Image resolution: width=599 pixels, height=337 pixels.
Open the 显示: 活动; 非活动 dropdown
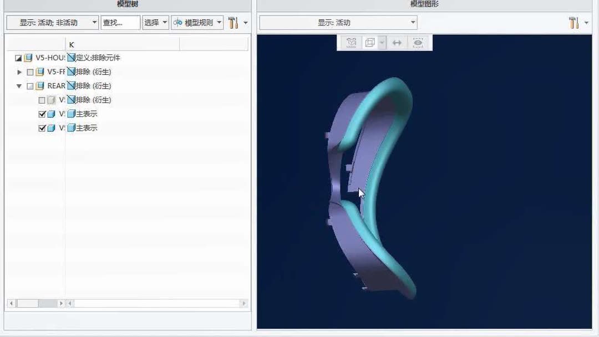[x=53, y=22]
